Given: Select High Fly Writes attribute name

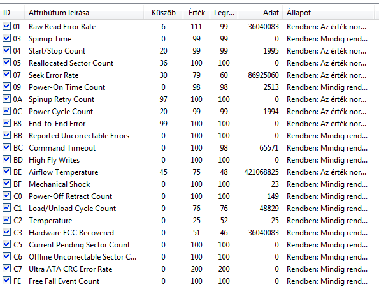Looking at the screenshot, I should point(54,159).
